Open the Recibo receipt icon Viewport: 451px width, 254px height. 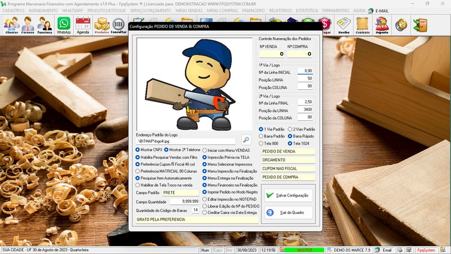coord(344,25)
